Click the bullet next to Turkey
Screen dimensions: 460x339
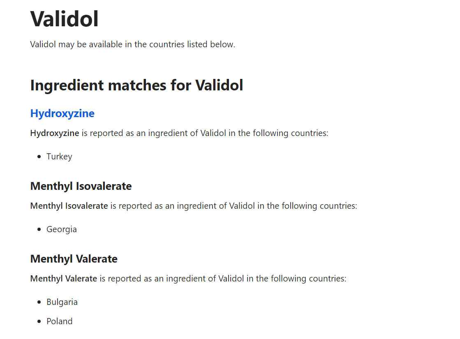pos(39,157)
